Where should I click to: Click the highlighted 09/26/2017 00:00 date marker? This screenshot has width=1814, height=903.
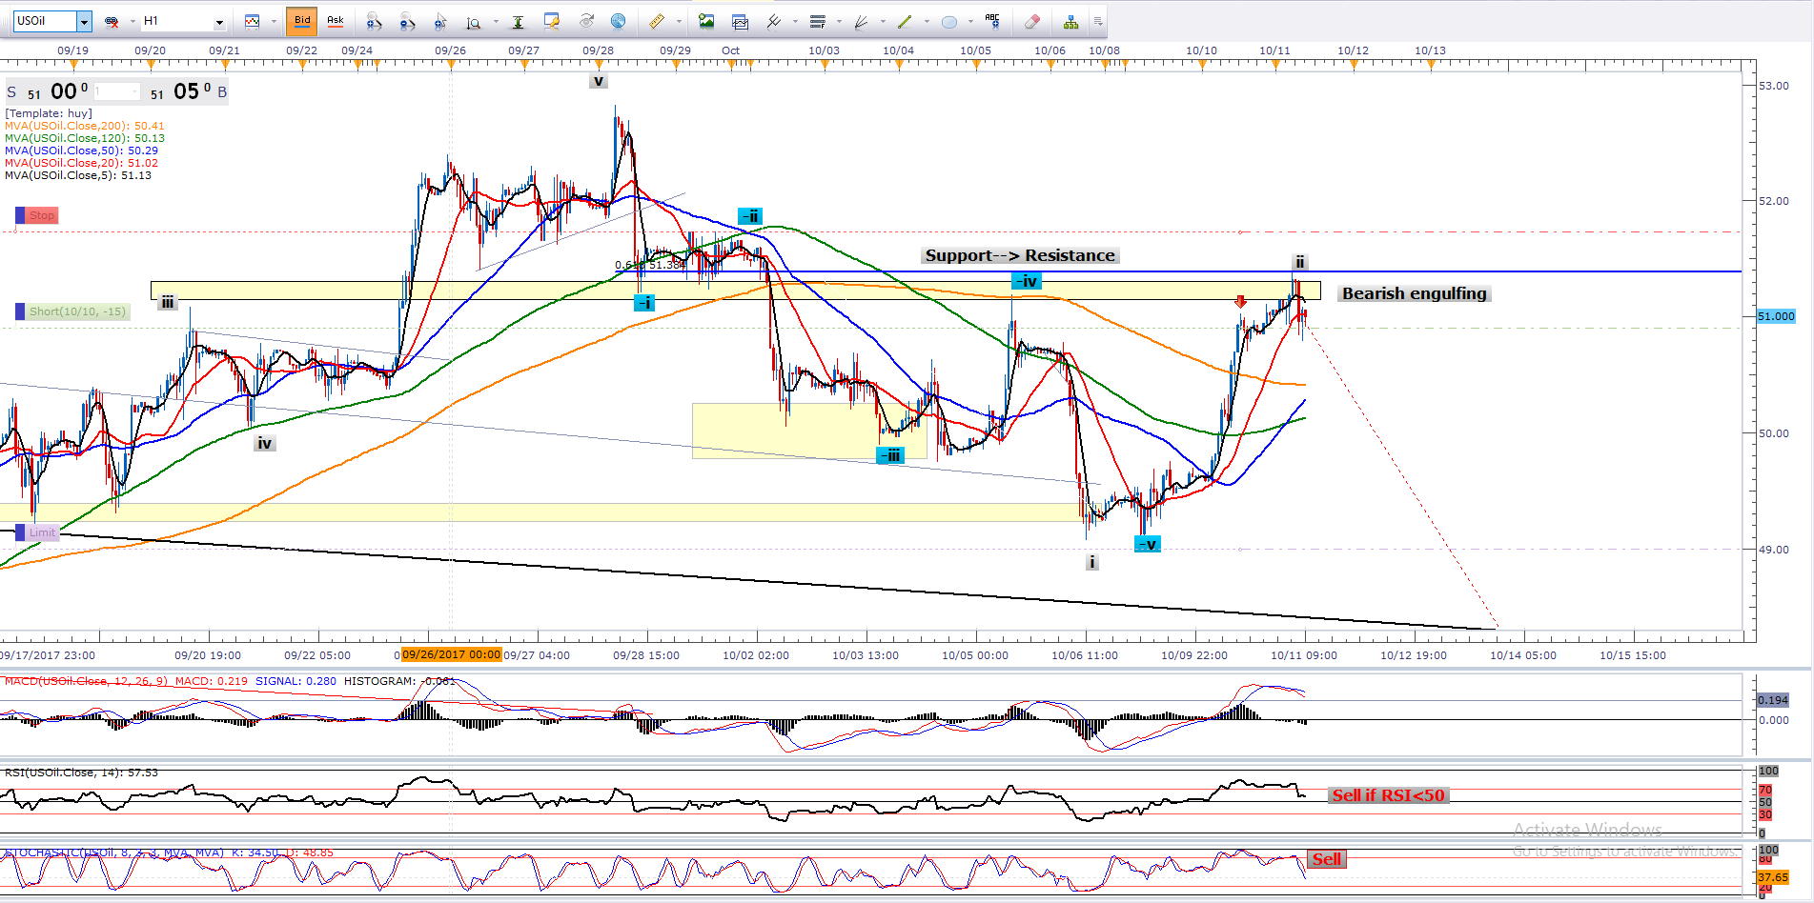pos(451,654)
